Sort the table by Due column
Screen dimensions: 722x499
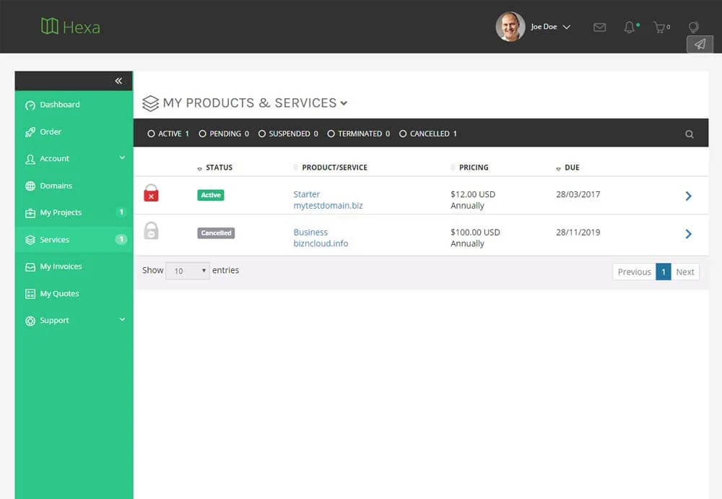pos(567,168)
